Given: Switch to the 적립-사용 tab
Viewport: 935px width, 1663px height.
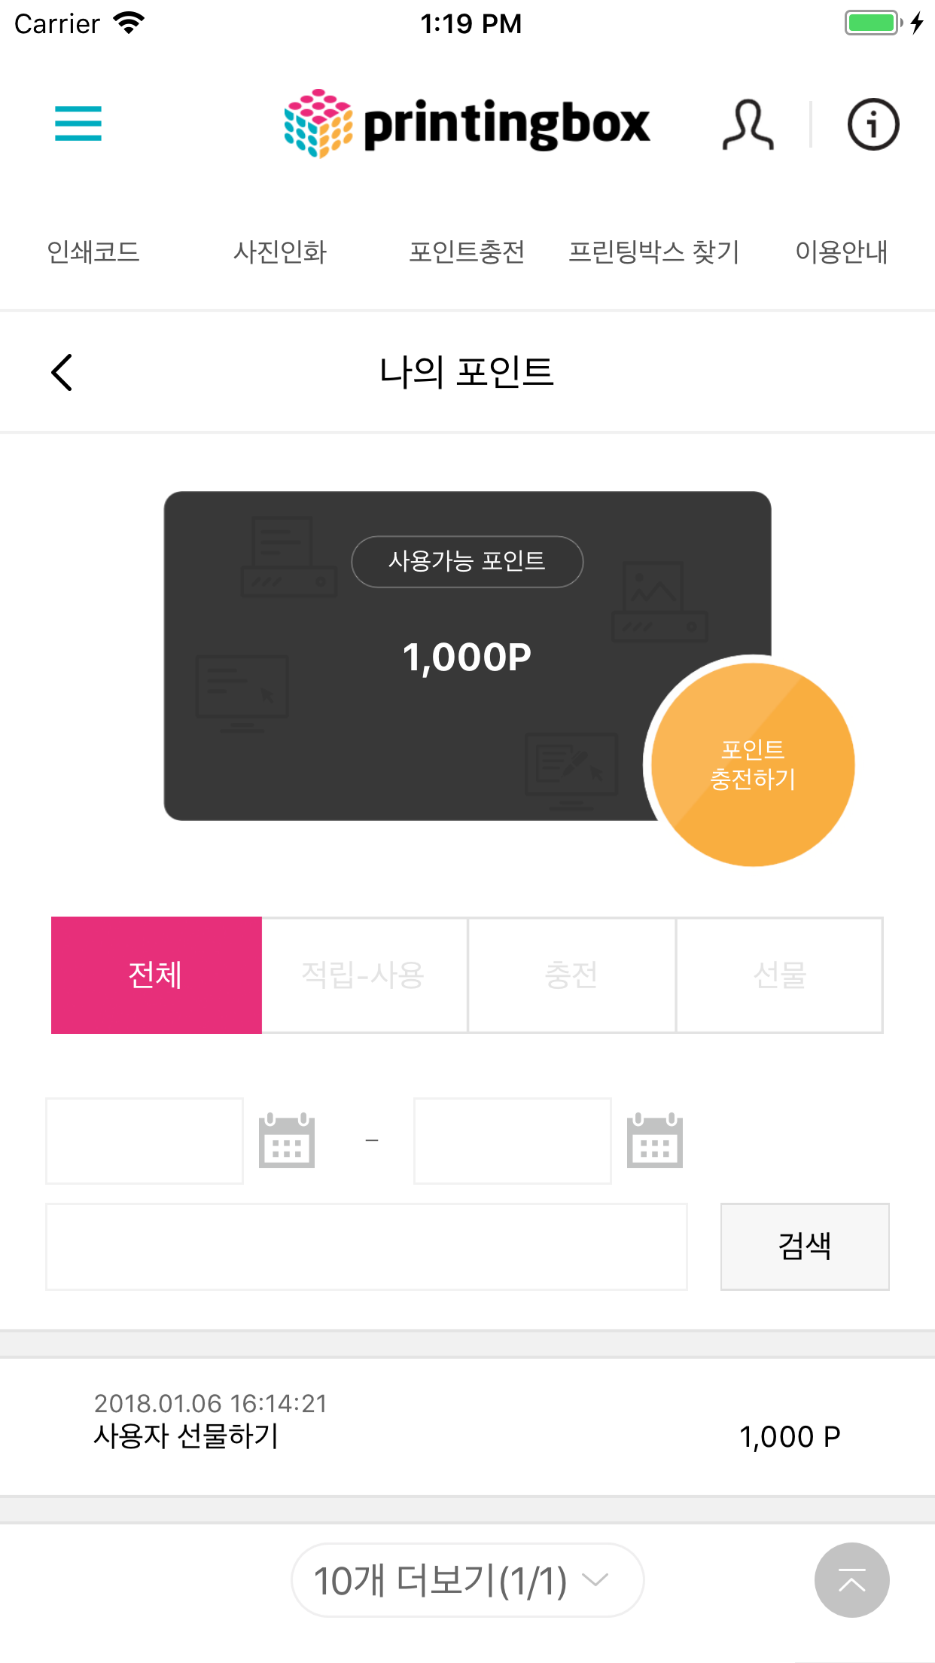Looking at the screenshot, I should 364,975.
